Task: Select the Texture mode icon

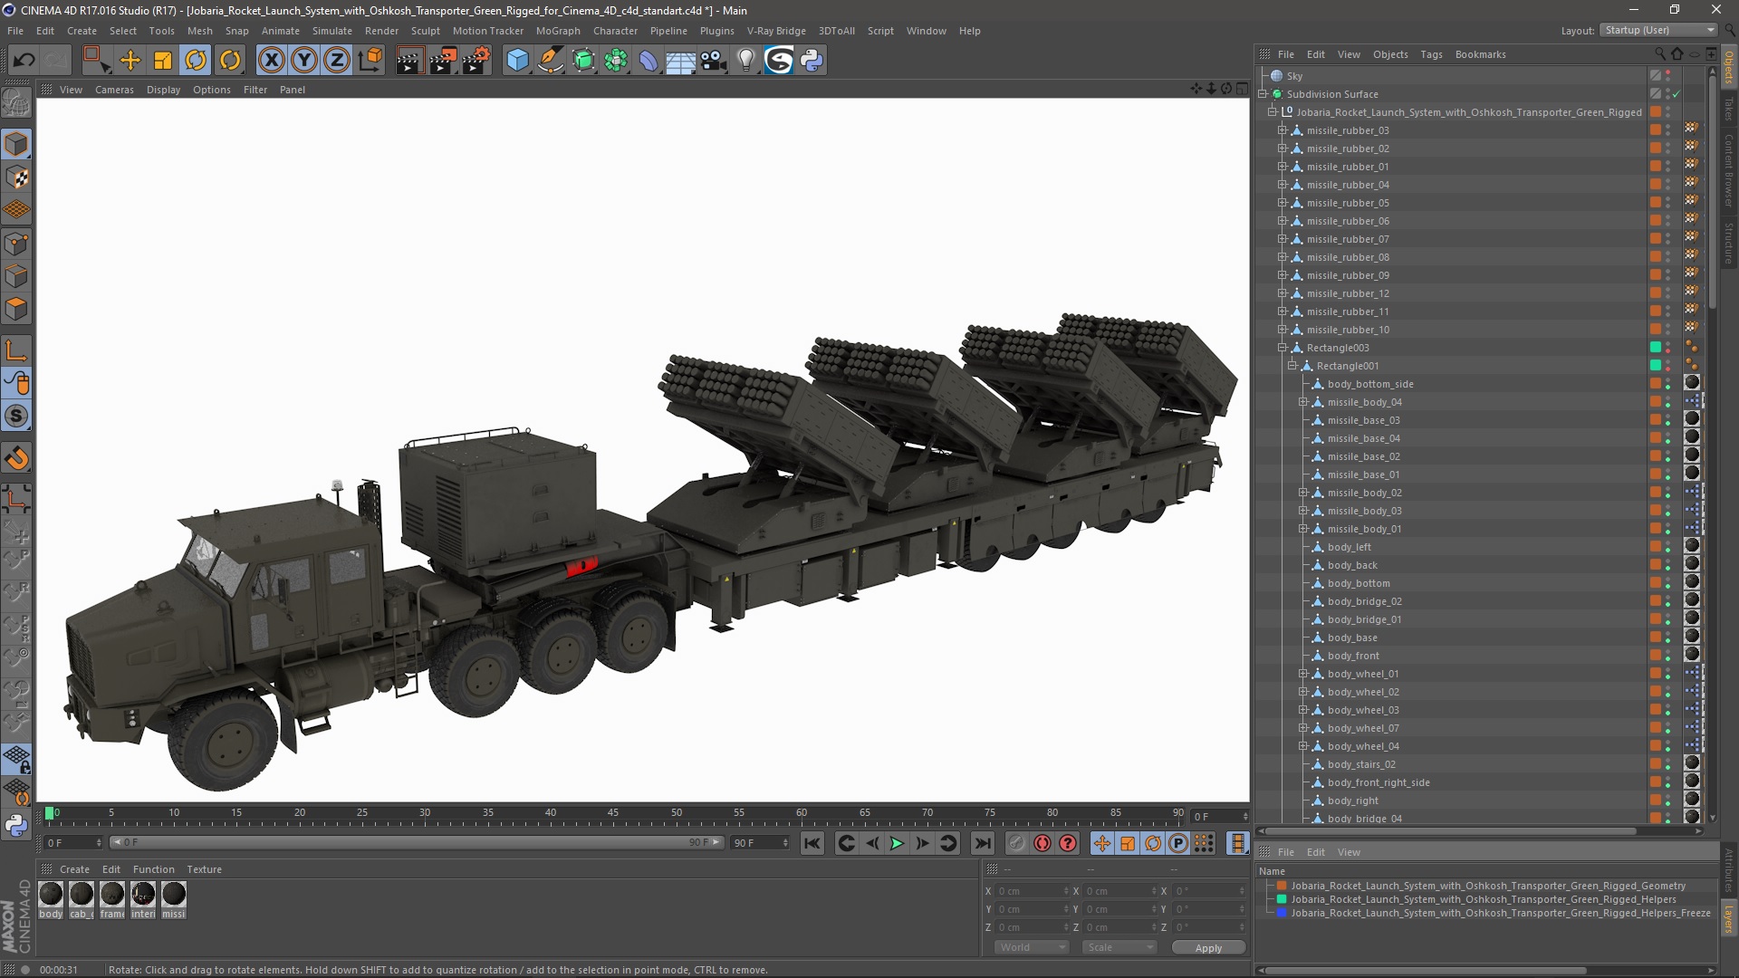Action: [16, 177]
